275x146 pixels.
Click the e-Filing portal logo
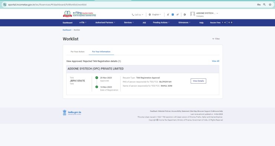coord(80,14)
